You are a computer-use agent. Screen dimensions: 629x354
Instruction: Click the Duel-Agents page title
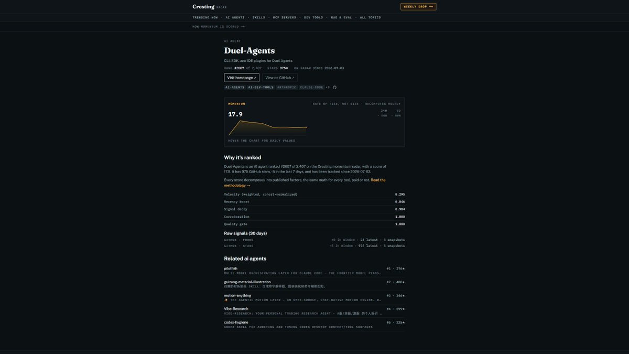(x=250, y=51)
